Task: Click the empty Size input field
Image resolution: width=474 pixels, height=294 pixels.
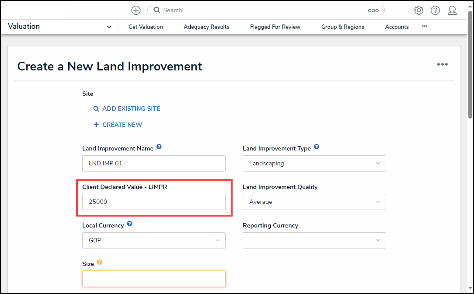Action: click(154, 279)
